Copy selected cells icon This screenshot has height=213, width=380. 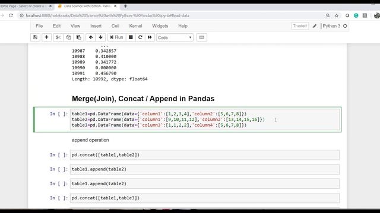(68, 37)
